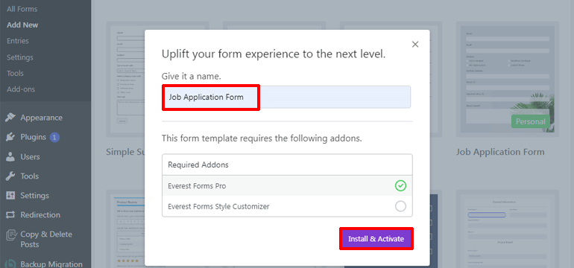Viewport: 574px width, 268px height.
Task: Toggle the Everest Forms Pro green checkmark
Action: [400, 185]
